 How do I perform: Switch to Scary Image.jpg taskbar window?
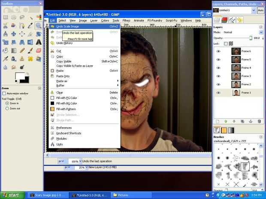click(x=48, y=195)
